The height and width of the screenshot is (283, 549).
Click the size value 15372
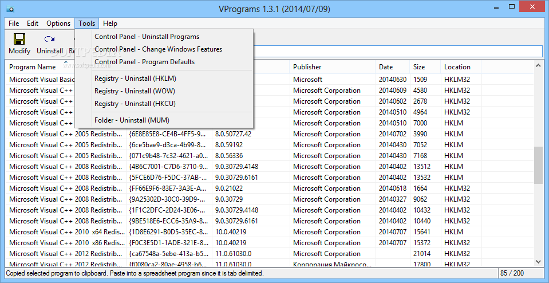[x=422, y=242]
